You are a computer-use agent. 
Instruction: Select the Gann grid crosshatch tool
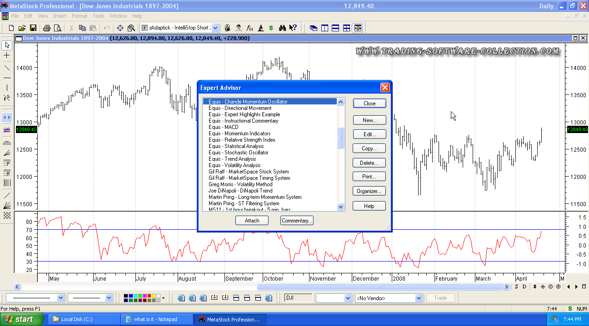coord(7,215)
